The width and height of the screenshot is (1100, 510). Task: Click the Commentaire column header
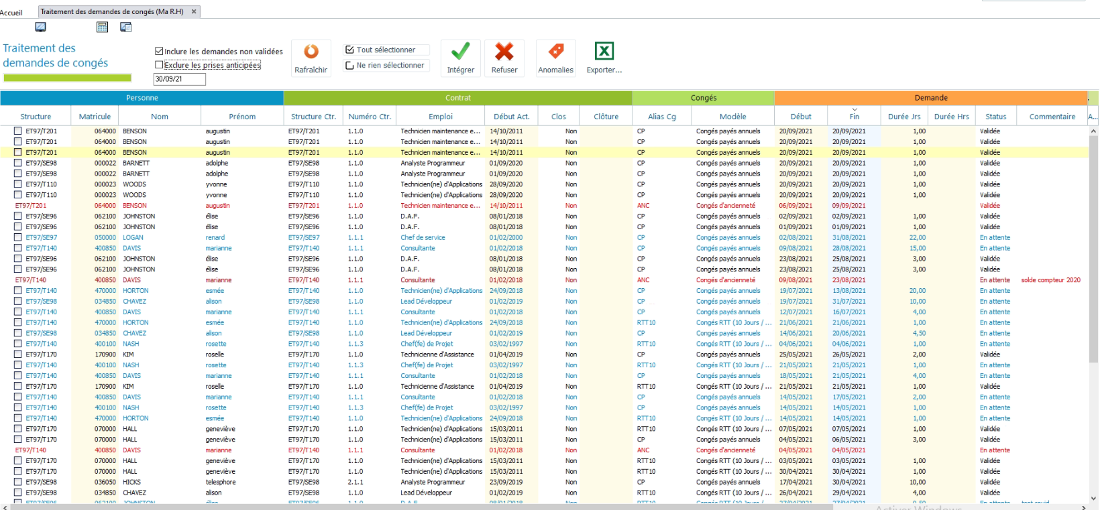pos(1052,117)
